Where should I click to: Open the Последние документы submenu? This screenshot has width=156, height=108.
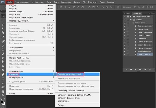tap(31, 21)
